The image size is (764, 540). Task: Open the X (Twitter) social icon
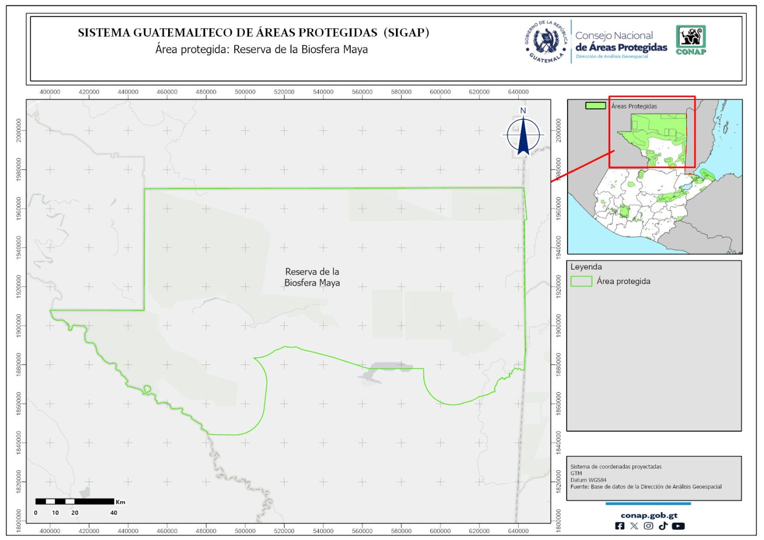[x=634, y=526]
